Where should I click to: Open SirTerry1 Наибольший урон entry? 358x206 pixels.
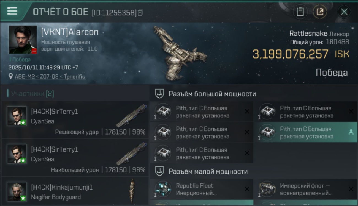75,158
